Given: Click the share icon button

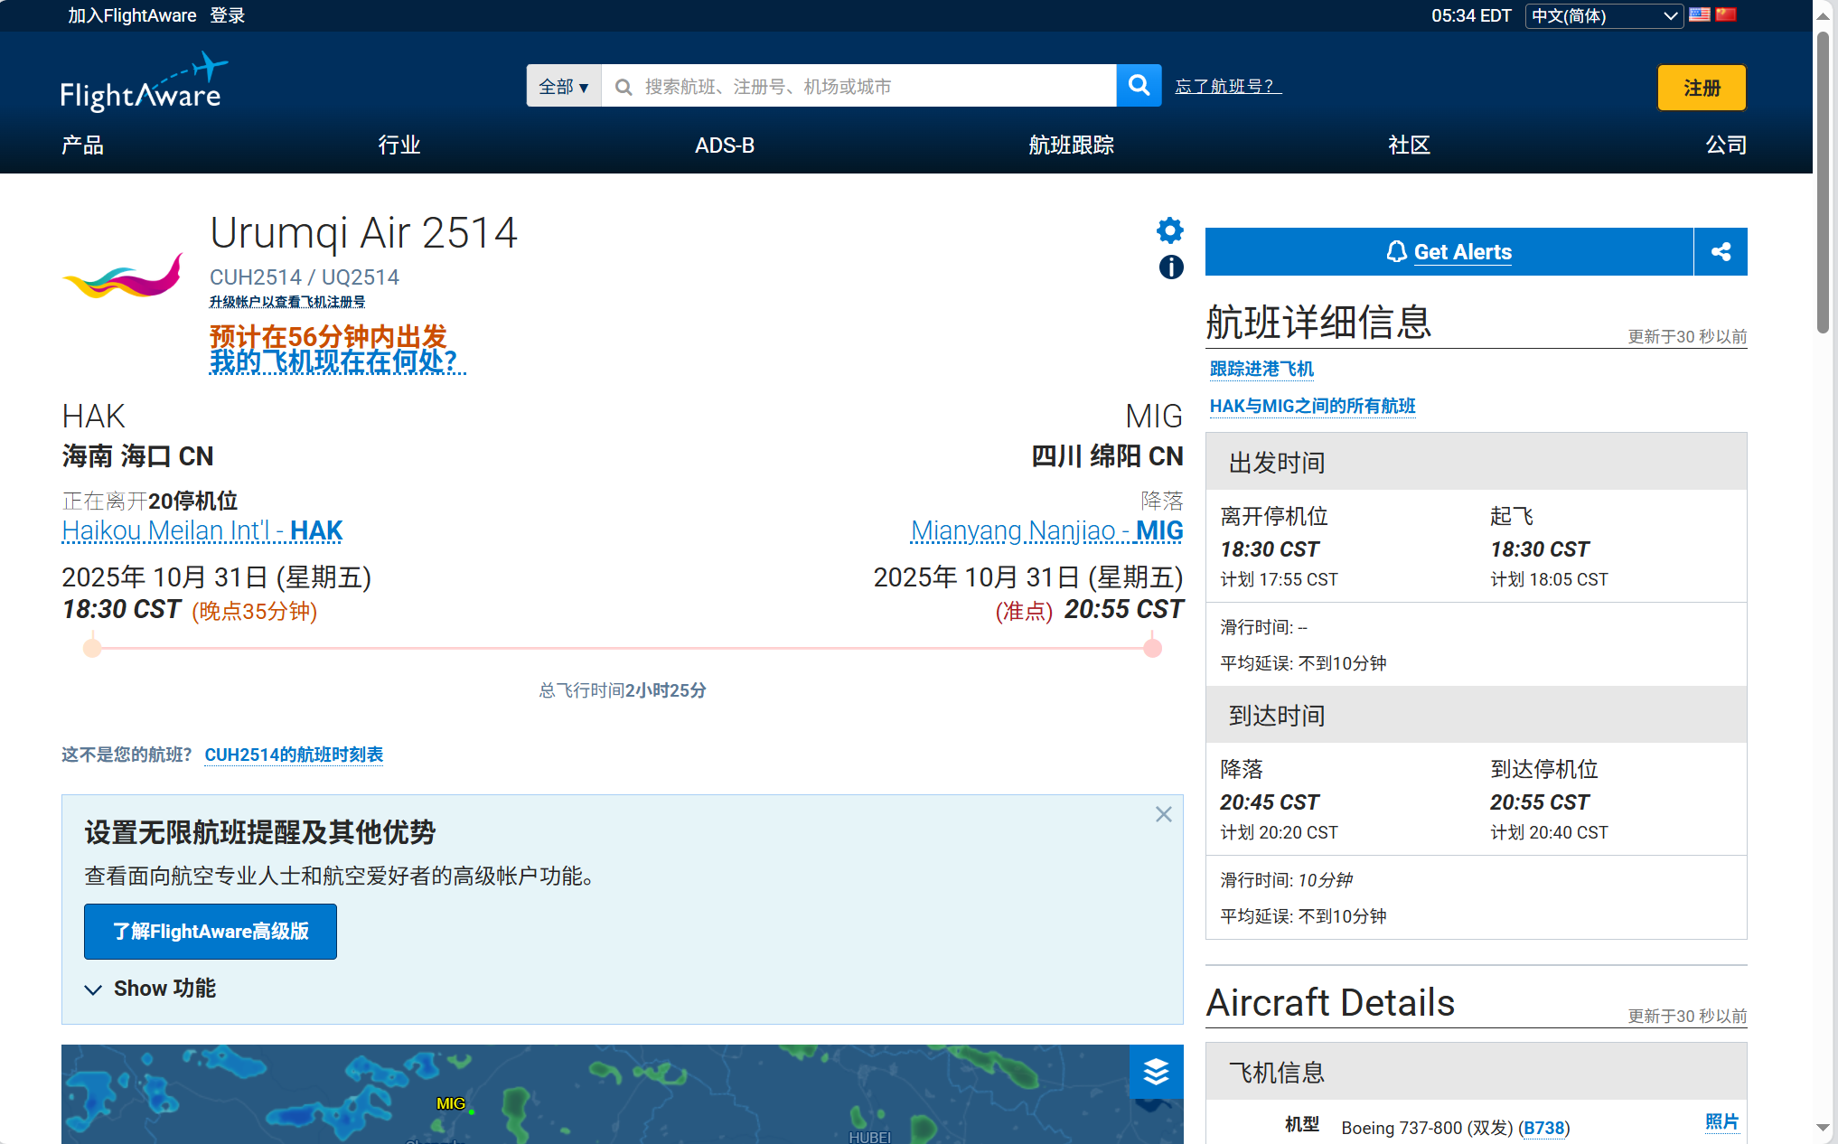Looking at the screenshot, I should [x=1721, y=252].
